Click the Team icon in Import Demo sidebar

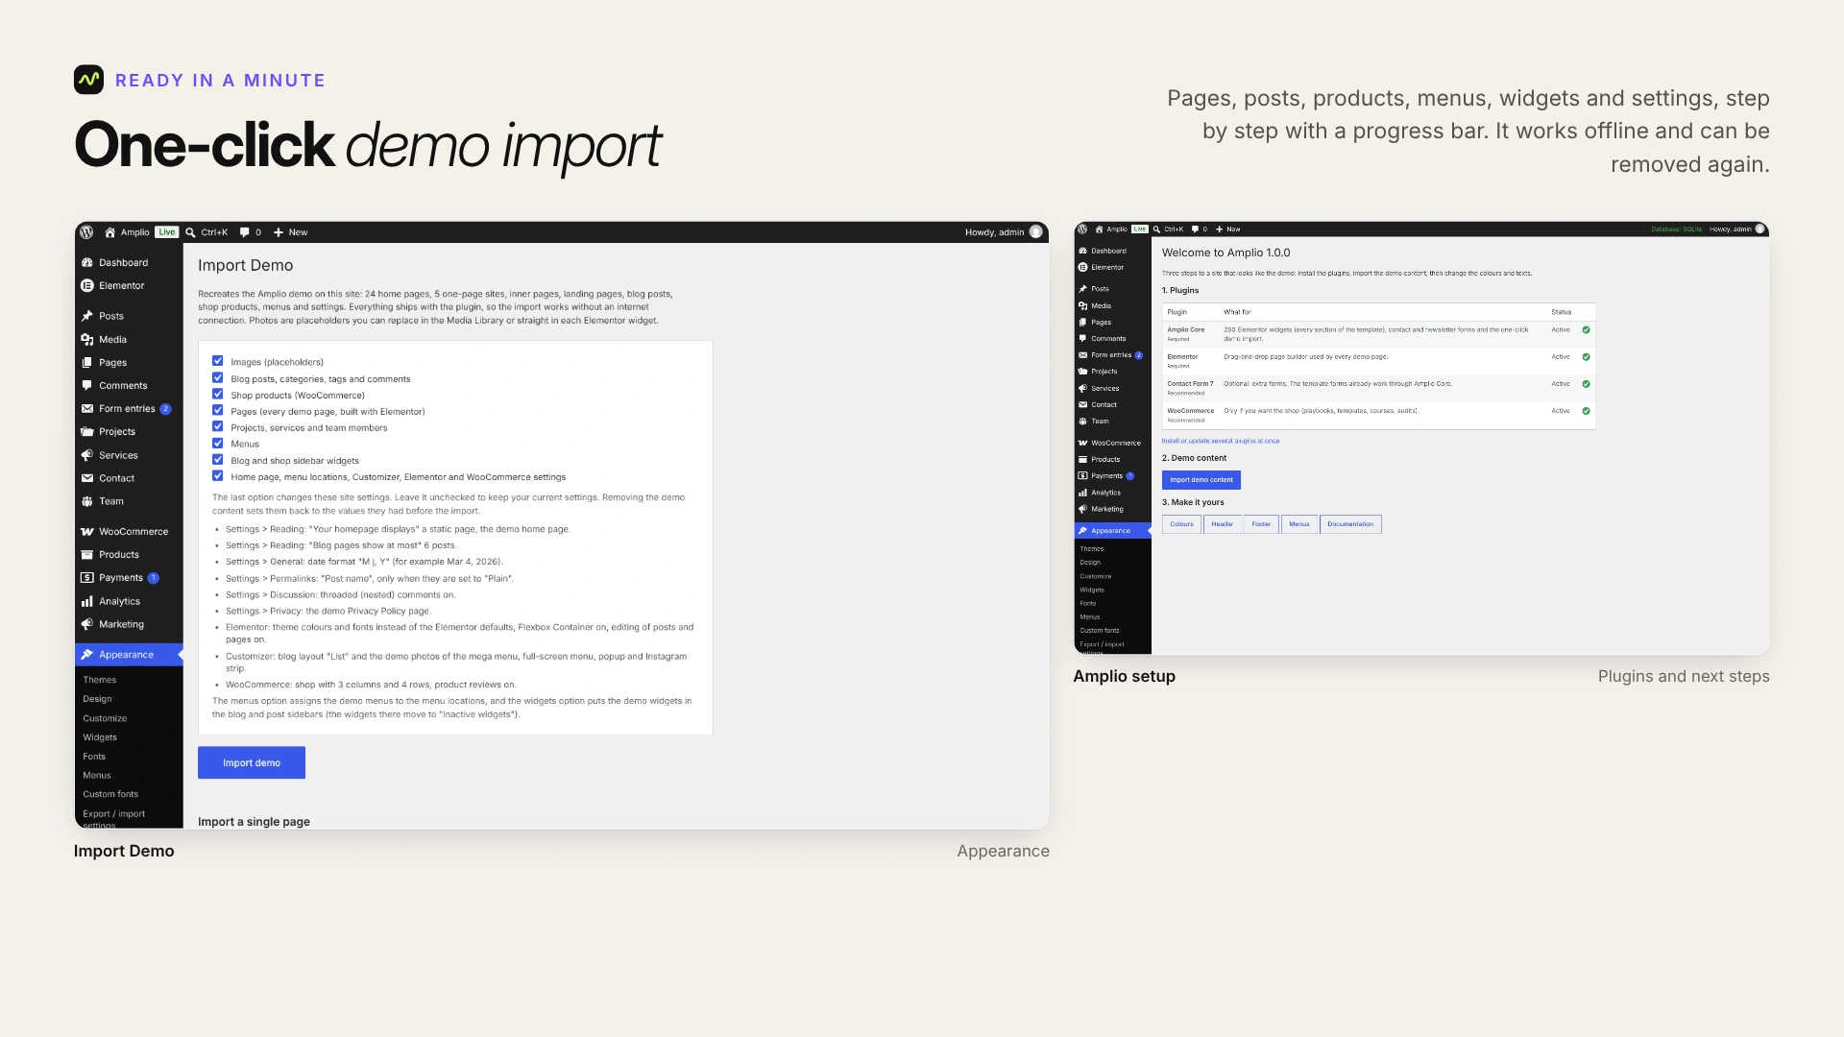pyautogui.click(x=87, y=501)
